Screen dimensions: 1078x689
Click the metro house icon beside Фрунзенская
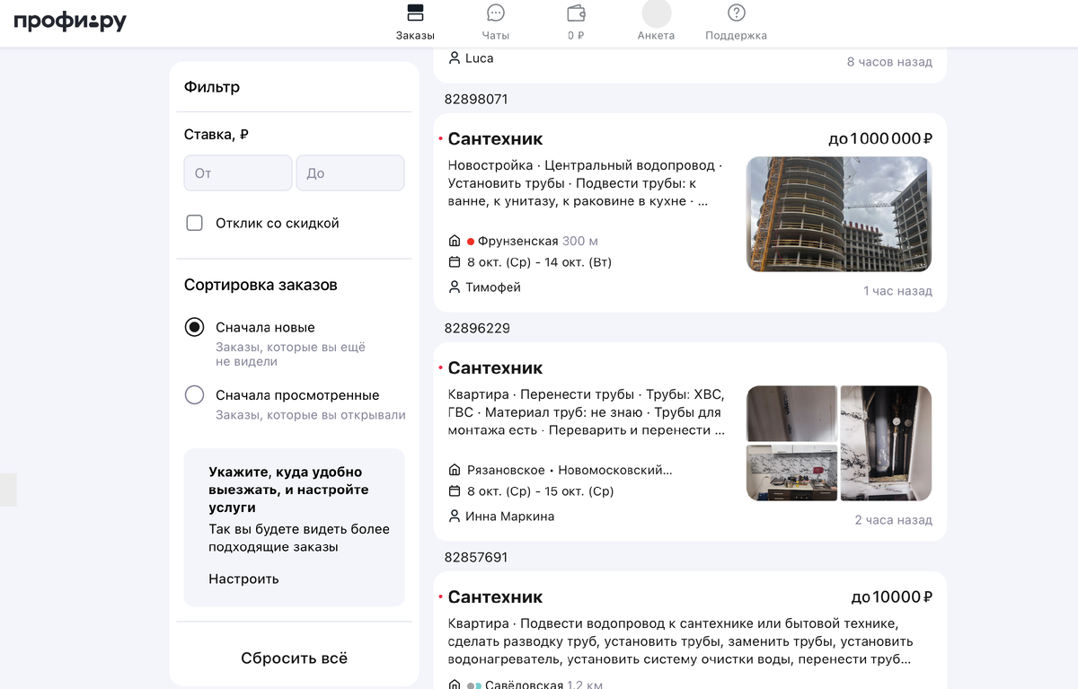[x=455, y=242]
